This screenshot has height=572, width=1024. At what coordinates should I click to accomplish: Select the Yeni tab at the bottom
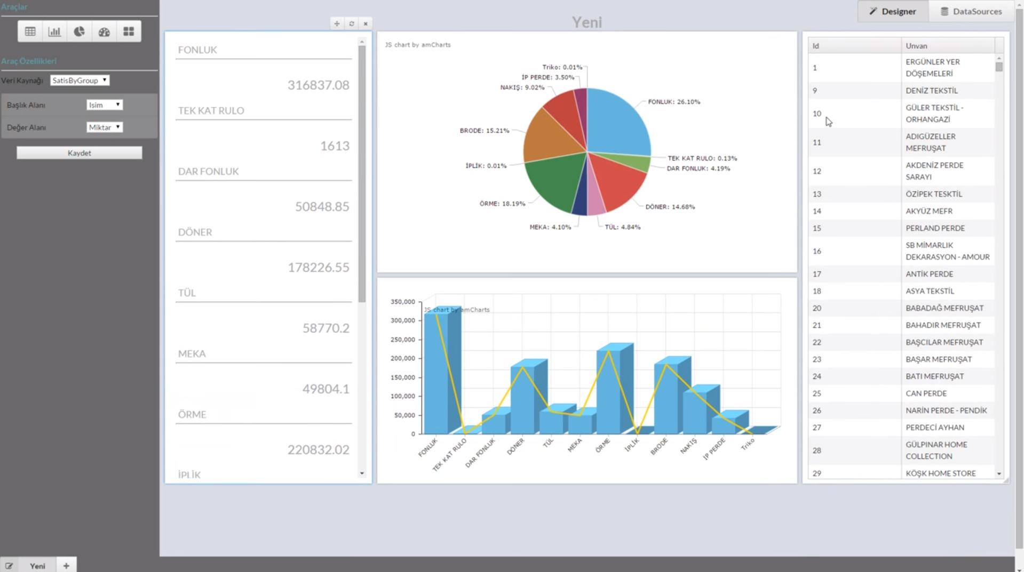[x=37, y=566]
